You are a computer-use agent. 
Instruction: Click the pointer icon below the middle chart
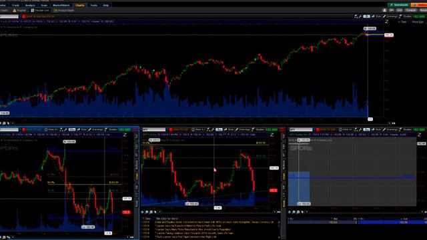pyautogui.click(x=155, y=212)
